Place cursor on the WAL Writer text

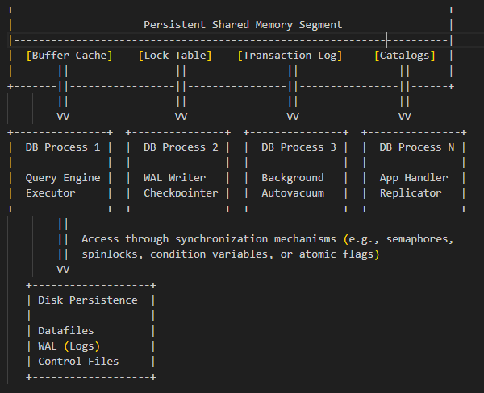pos(175,178)
